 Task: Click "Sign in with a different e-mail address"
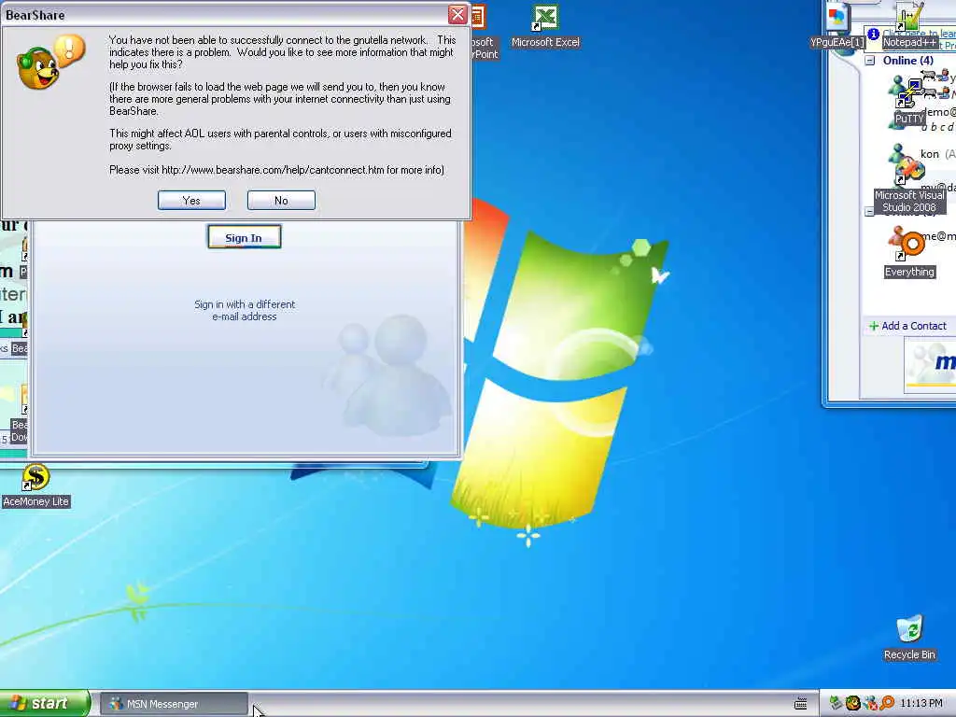245,310
